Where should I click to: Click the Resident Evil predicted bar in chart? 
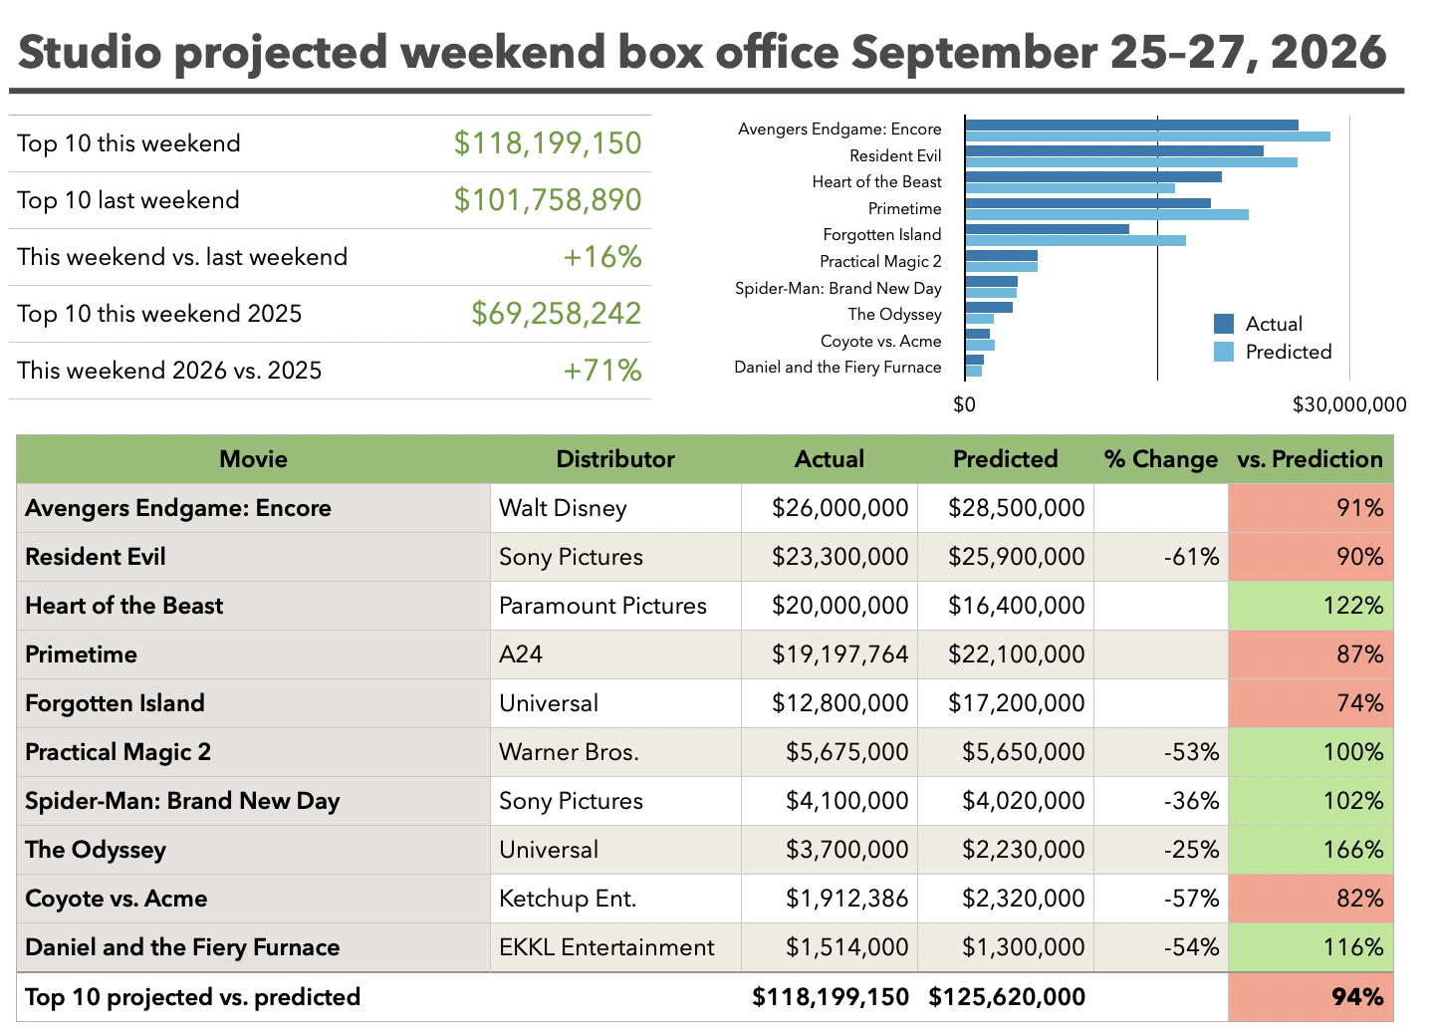[1131, 161]
